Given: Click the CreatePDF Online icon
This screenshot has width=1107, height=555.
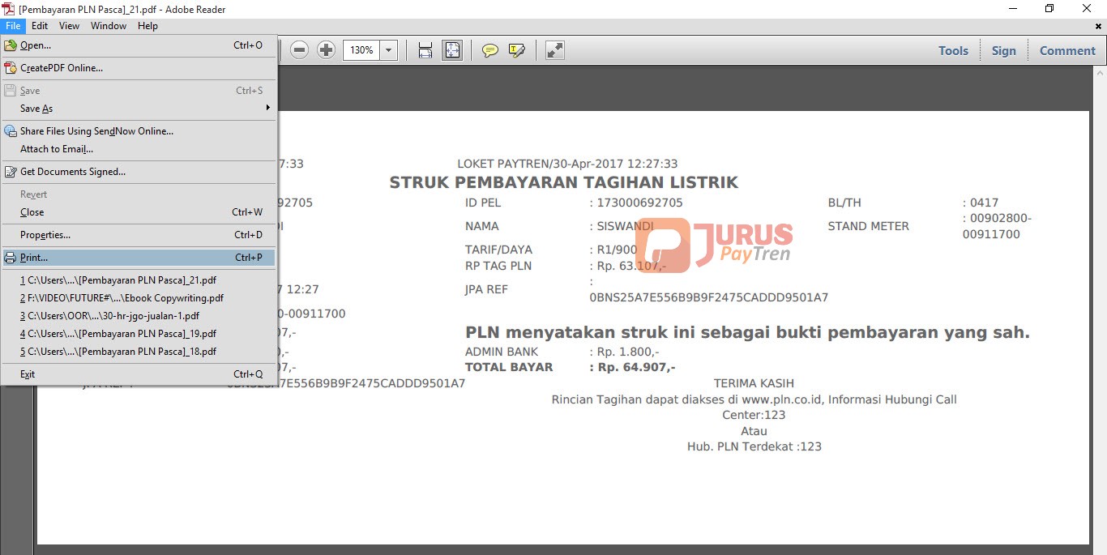Looking at the screenshot, I should point(11,68).
